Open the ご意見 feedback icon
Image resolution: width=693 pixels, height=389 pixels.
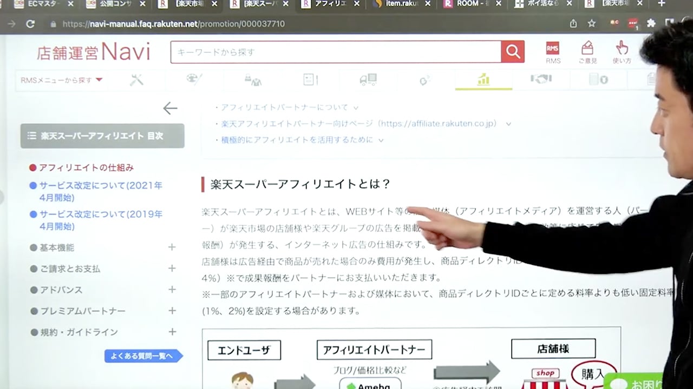pos(587,52)
